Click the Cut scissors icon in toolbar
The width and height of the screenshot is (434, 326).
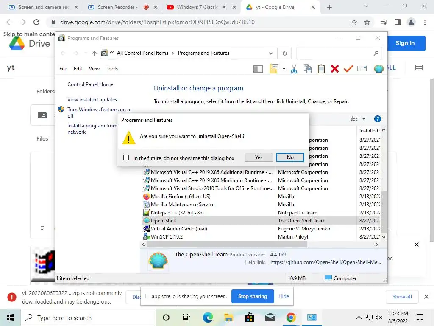294,69
